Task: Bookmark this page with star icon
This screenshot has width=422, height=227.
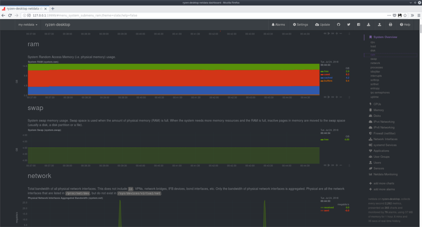Action: coord(405,15)
